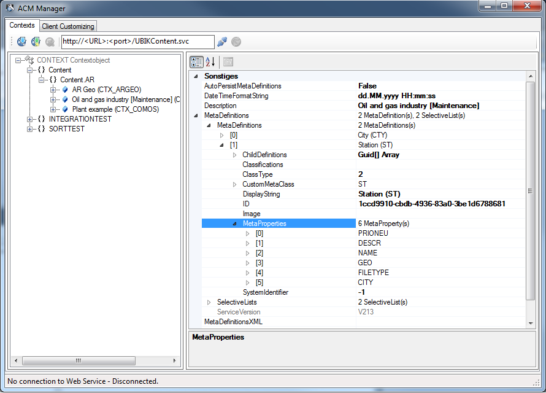
Task: Click the first globe download icon in toolbar
Action: click(x=21, y=42)
